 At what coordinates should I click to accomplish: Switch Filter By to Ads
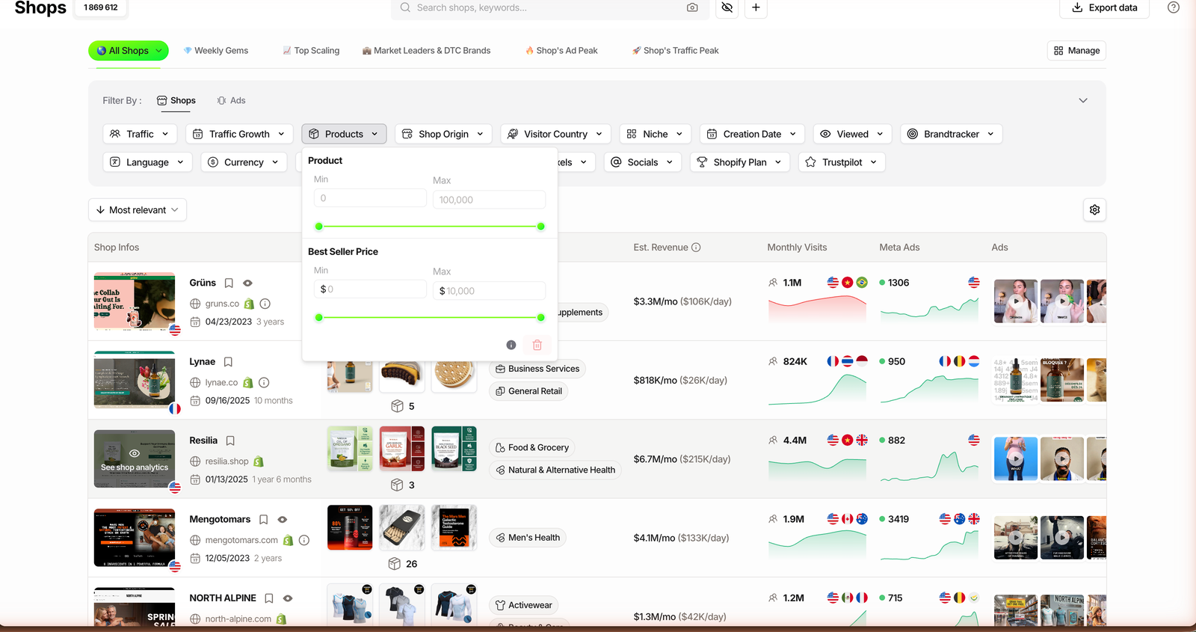point(231,100)
